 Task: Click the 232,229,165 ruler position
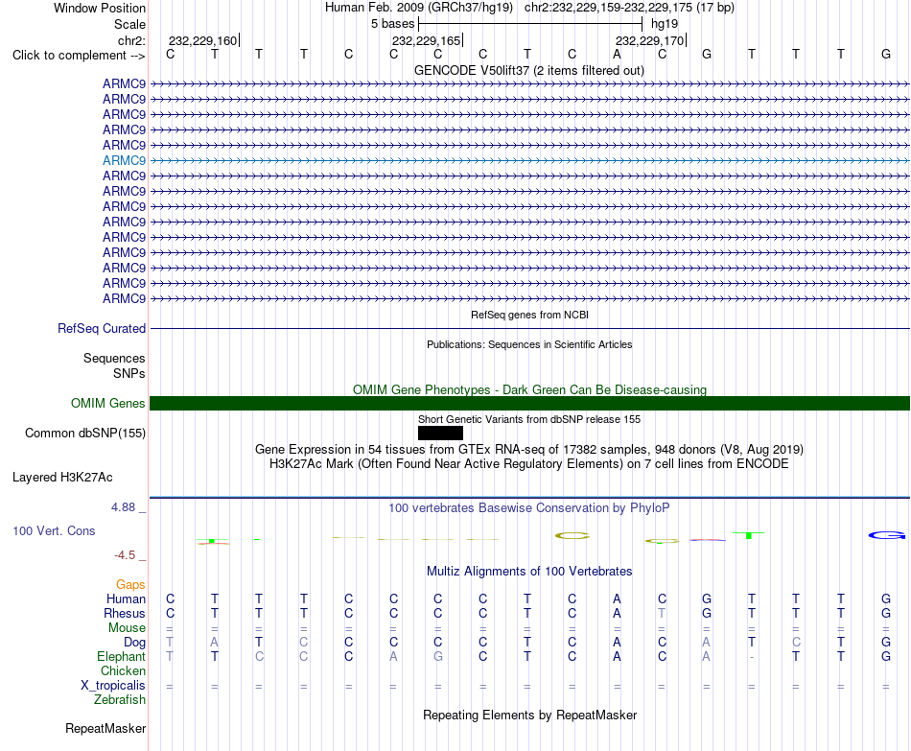coord(426,40)
